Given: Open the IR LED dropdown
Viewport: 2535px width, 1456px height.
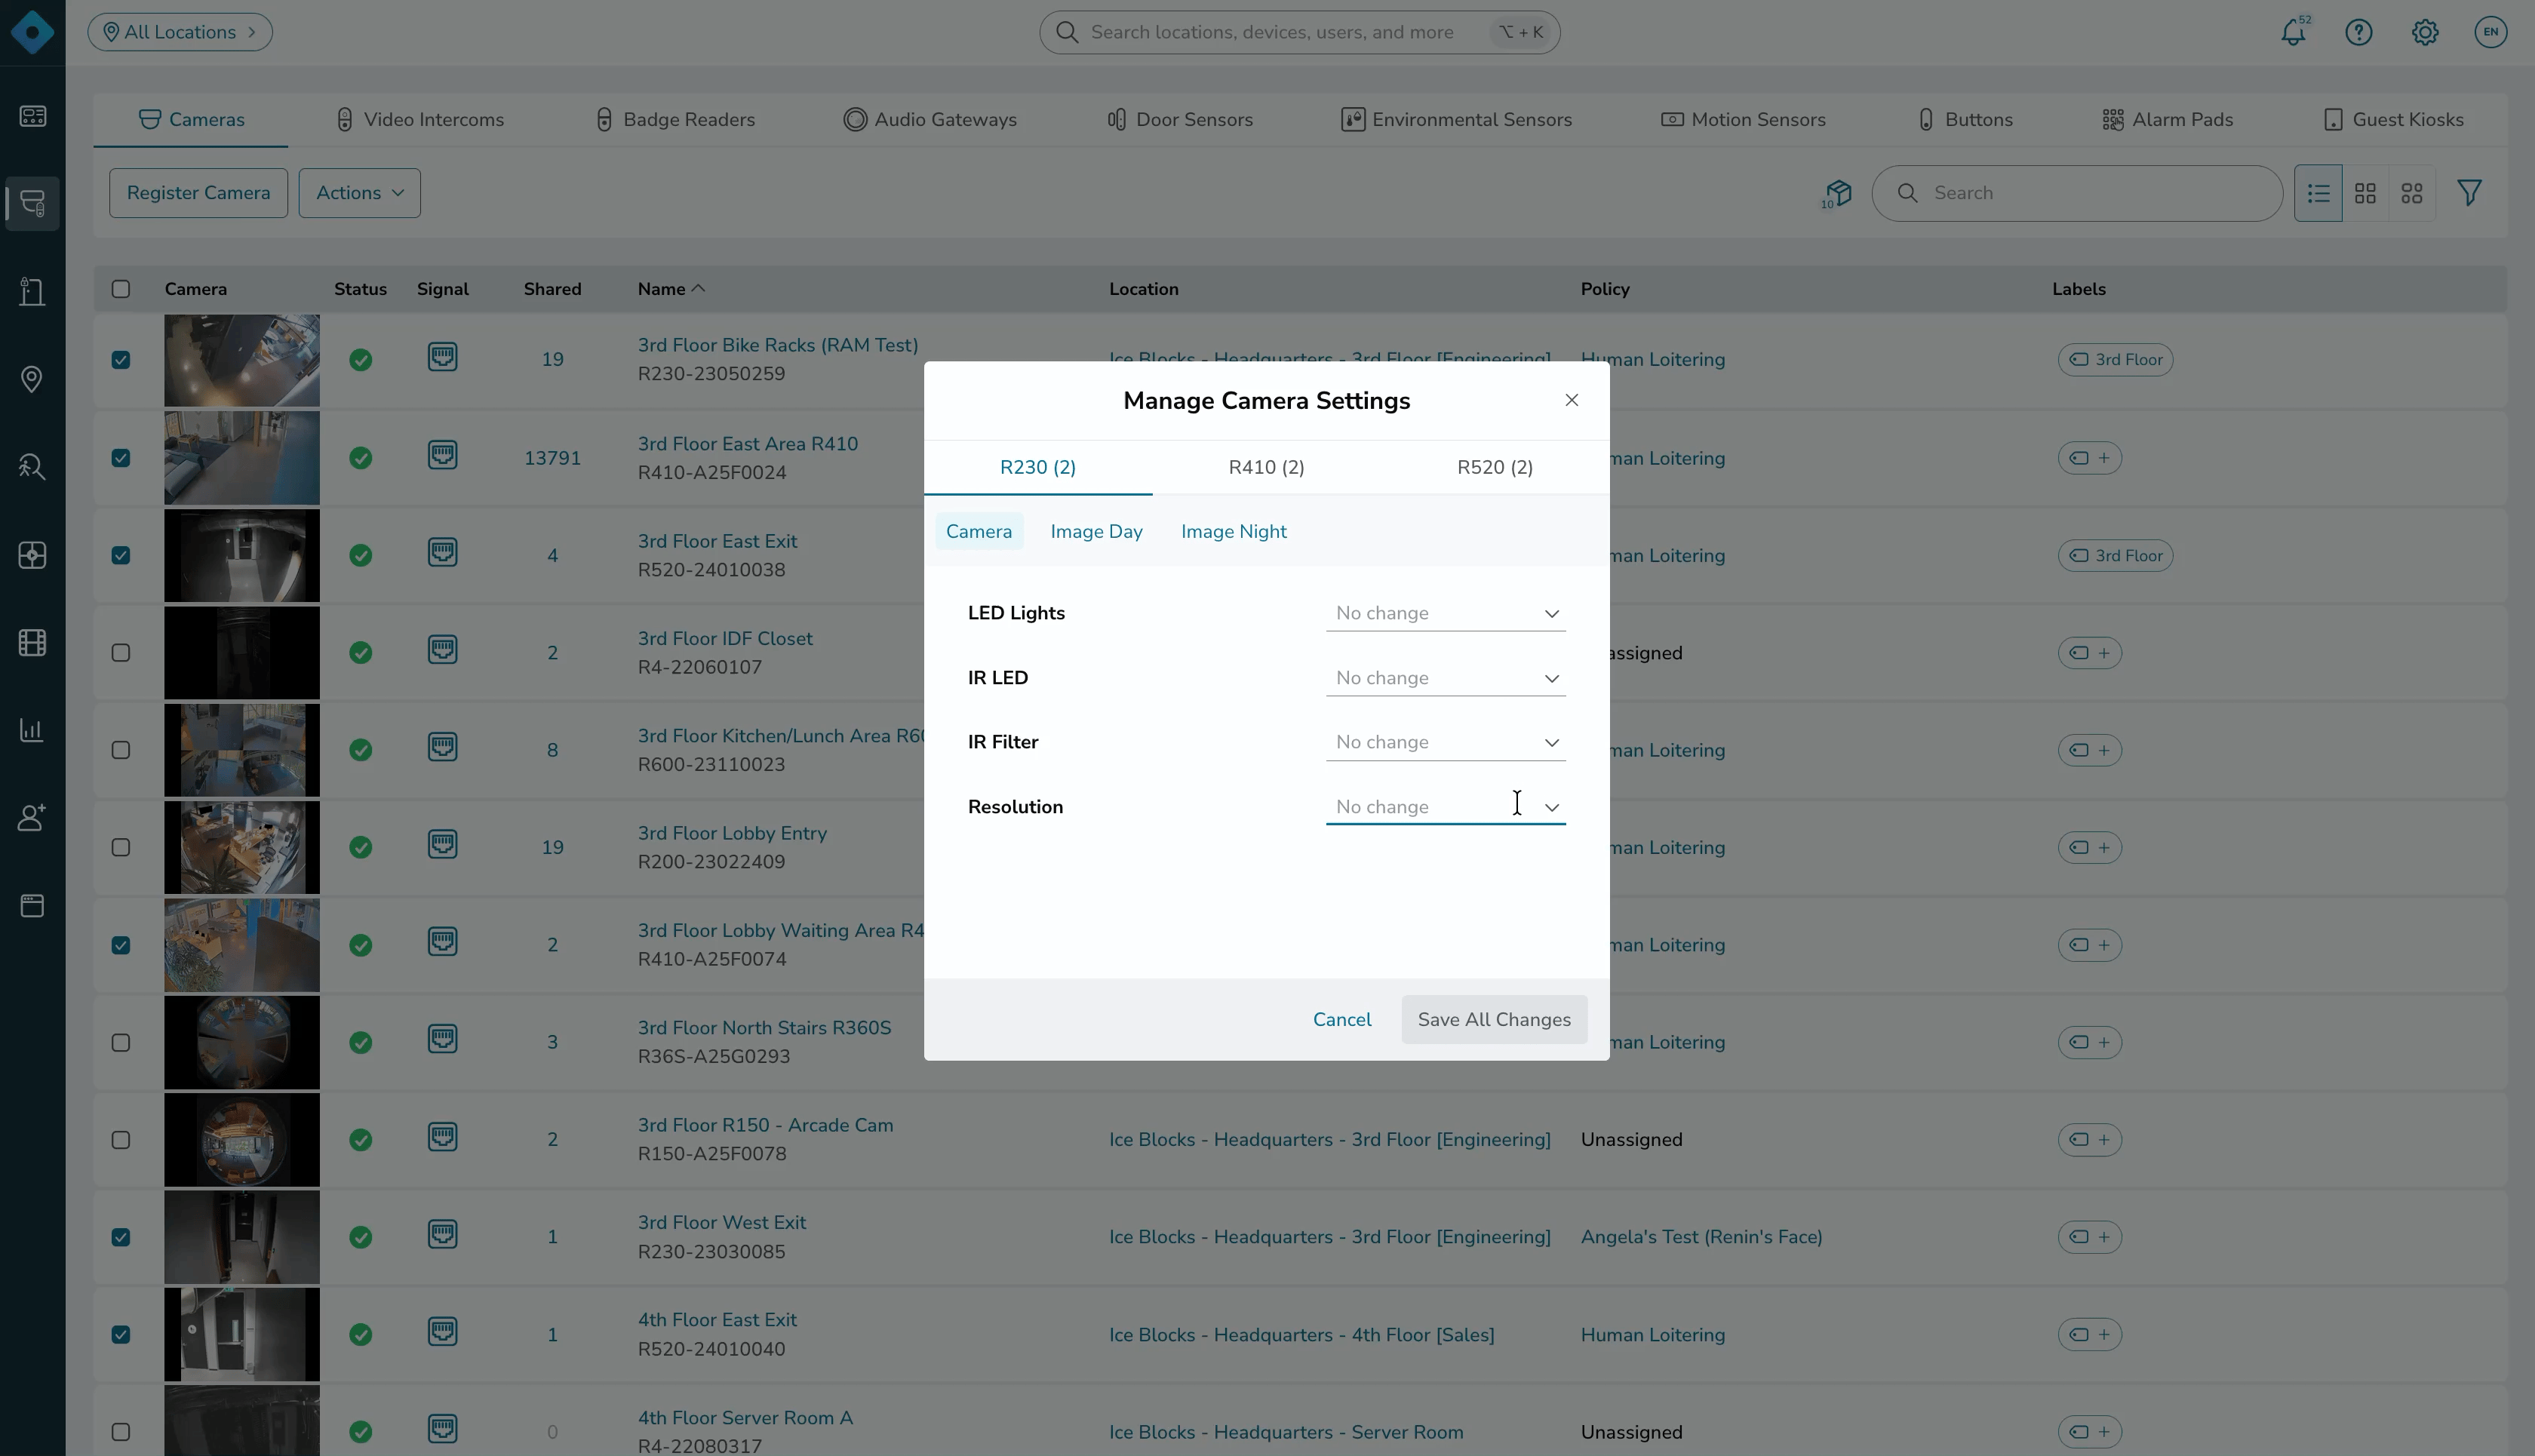Looking at the screenshot, I should 1445,678.
